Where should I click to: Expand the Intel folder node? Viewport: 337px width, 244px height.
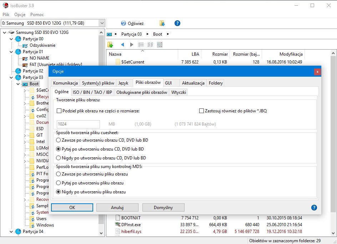click(x=25, y=142)
